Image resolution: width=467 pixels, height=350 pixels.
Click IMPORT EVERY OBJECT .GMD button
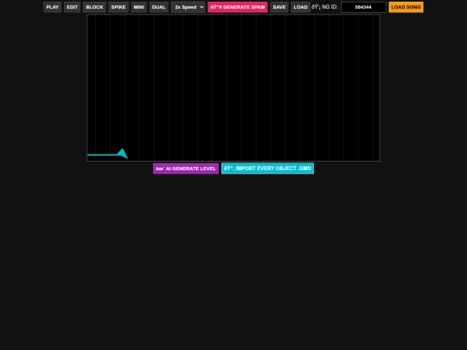(x=267, y=169)
